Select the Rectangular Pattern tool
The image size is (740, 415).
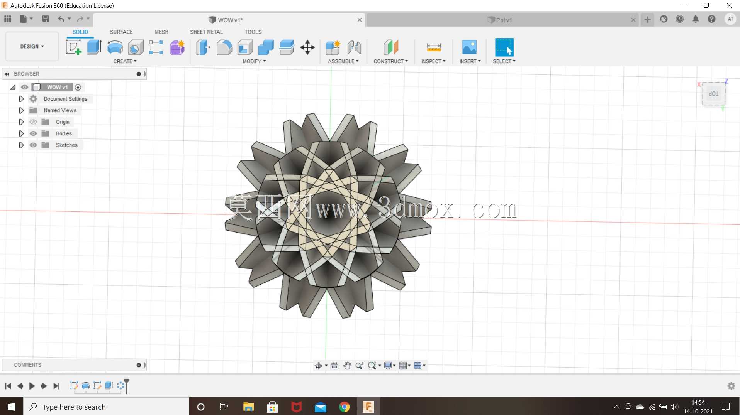tap(156, 47)
